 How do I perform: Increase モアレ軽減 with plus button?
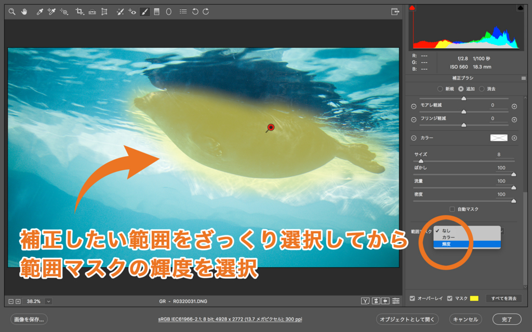pos(514,106)
